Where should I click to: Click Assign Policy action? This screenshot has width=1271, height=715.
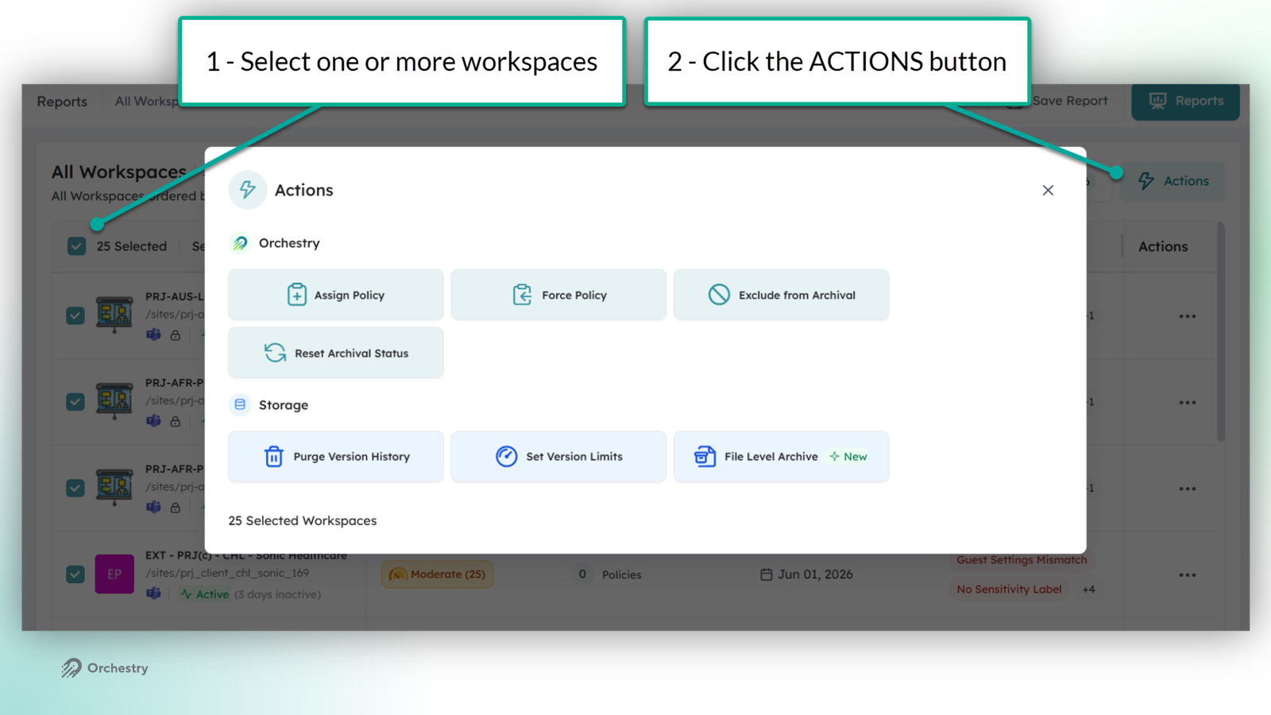335,295
